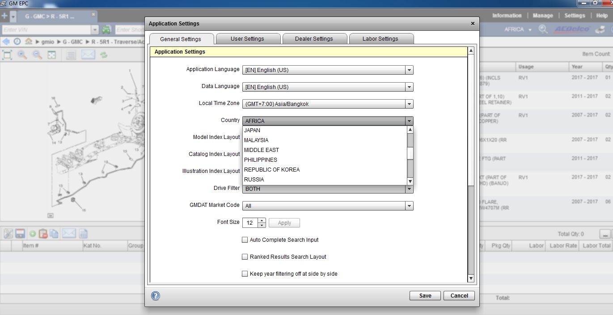This screenshot has height=315, width=613.
Task: Choose MIDDLE EAST in the country list
Action: click(325, 150)
